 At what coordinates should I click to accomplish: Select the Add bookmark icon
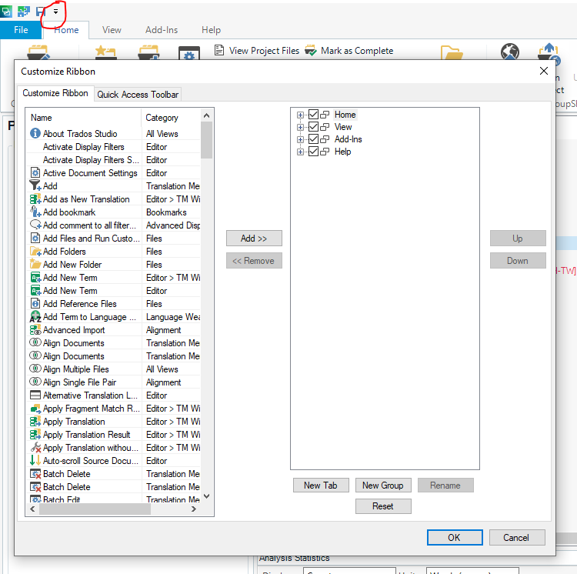pos(35,212)
